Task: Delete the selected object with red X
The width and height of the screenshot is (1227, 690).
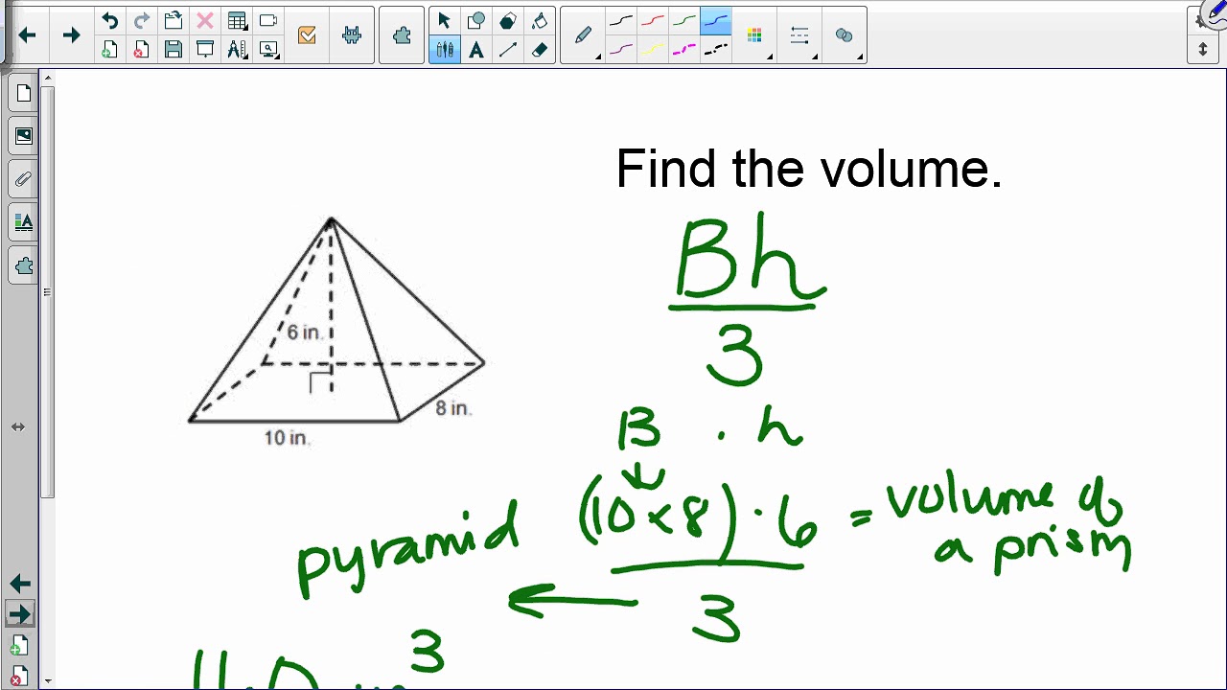Action: [204, 21]
